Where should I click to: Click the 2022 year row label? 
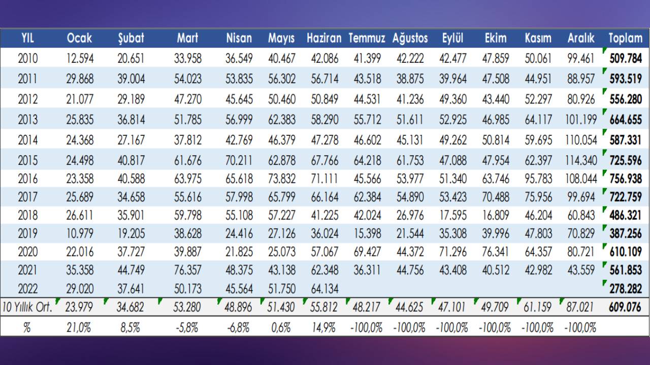[27, 289]
